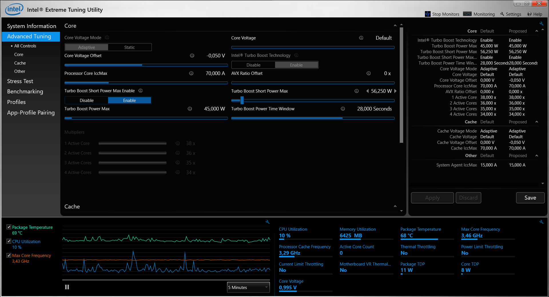Open the 5 Minutes time range dropdown
Viewport: 549px width, 297px height.
(x=248, y=287)
